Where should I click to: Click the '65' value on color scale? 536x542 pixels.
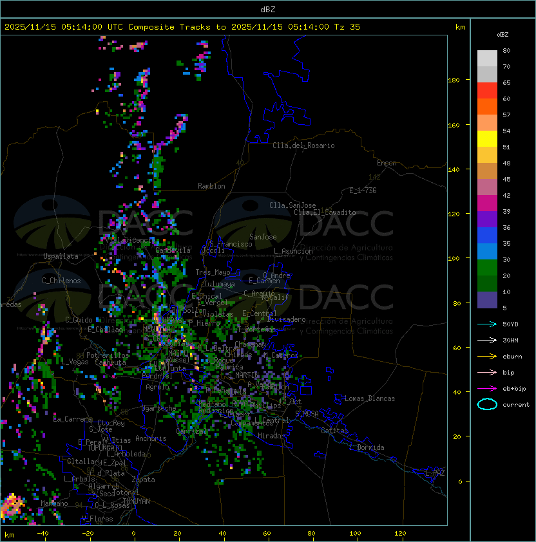click(506, 83)
